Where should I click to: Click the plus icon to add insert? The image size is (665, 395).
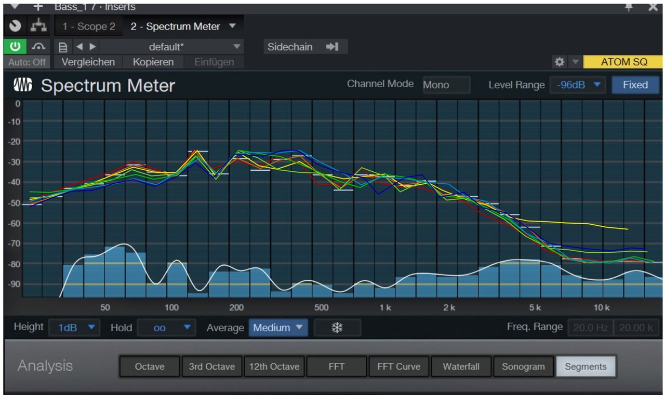click(38, 7)
